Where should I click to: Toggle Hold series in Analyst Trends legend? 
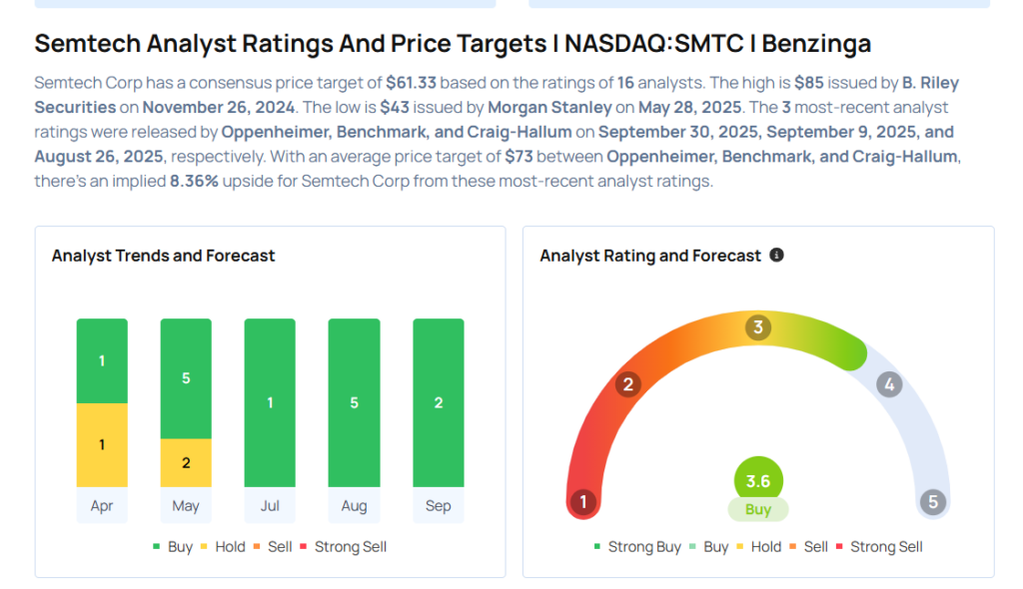point(226,546)
